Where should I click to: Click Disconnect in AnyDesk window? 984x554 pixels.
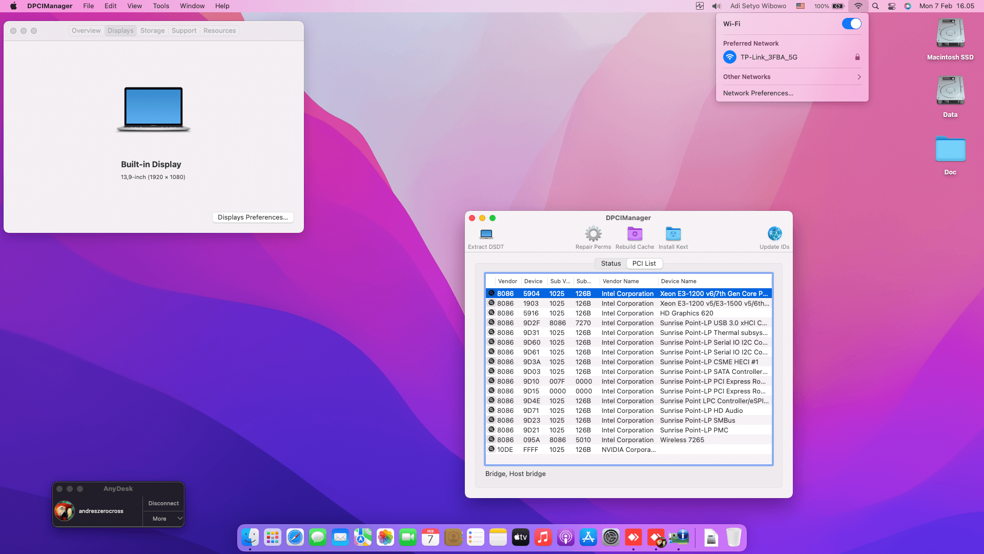click(163, 503)
